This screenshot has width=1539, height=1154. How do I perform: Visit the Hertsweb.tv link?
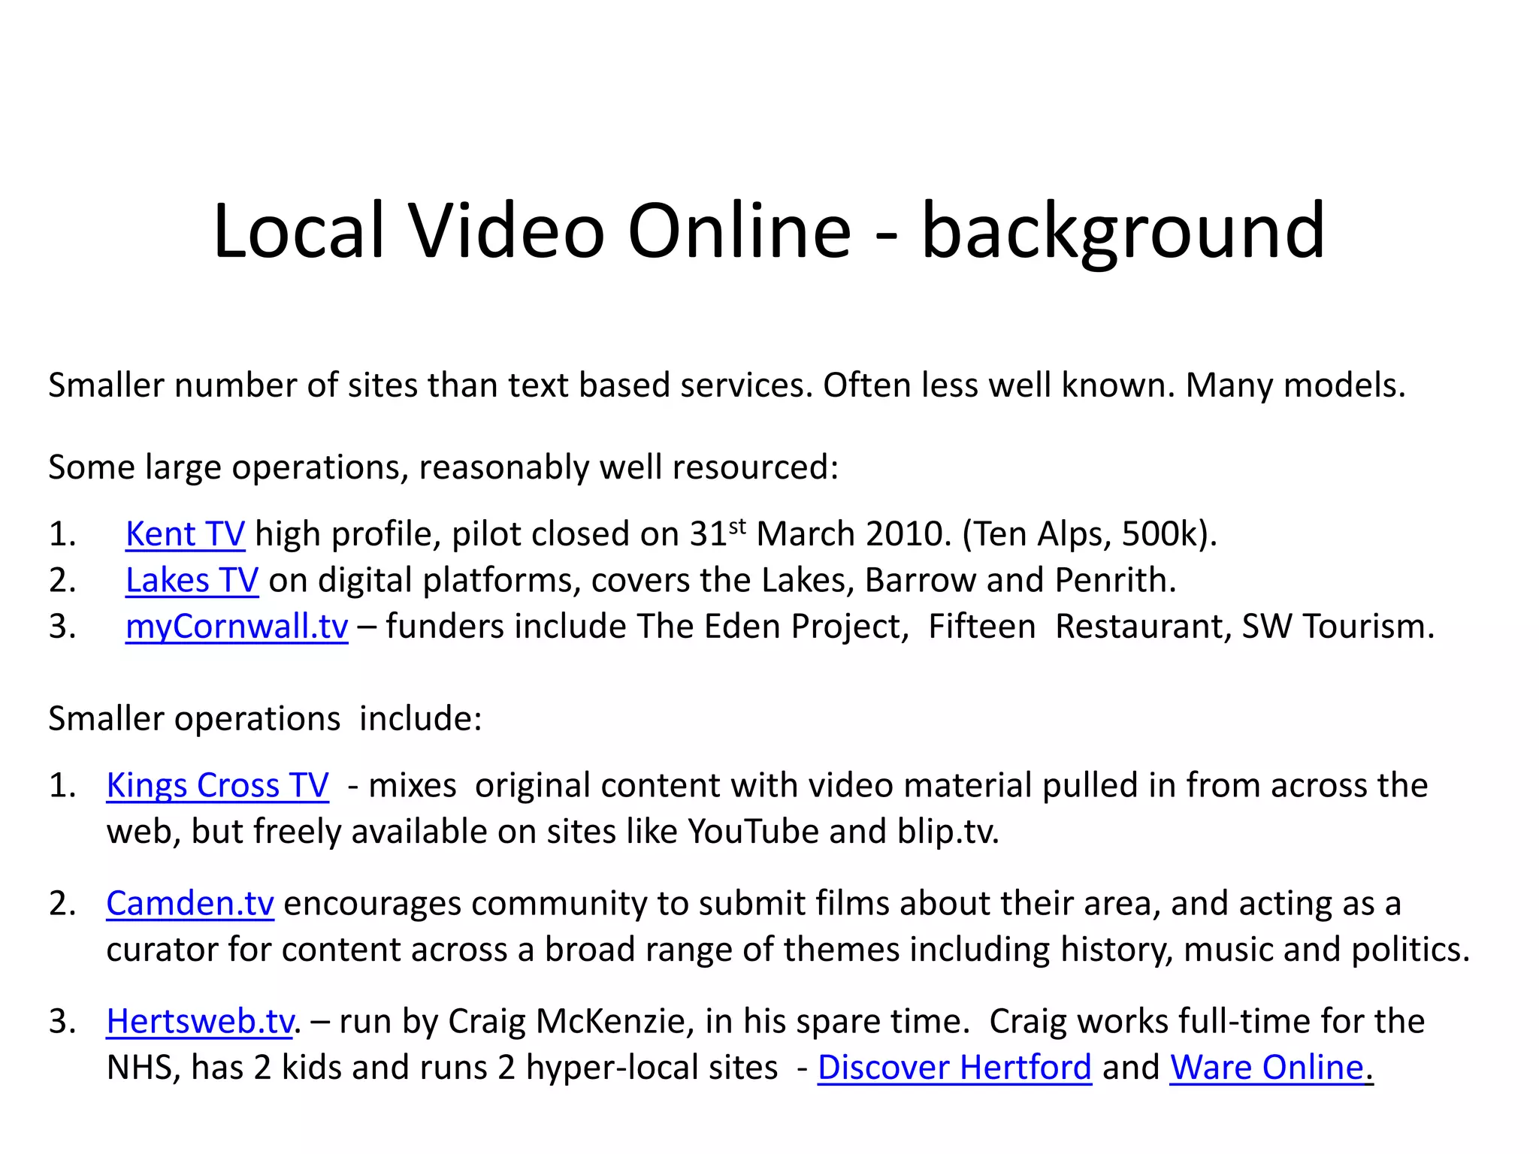click(x=199, y=1022)
